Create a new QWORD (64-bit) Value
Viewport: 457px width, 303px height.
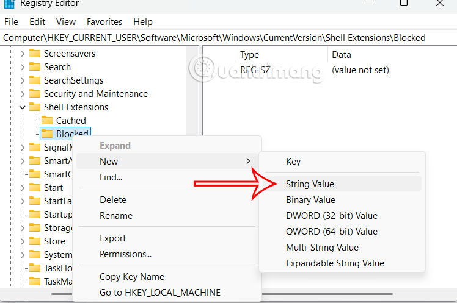[342, 232]
